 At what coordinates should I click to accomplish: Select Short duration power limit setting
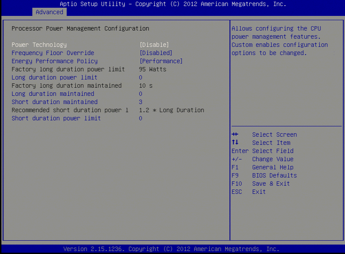[56, 118]
